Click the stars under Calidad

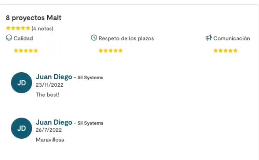click(26, 51)
